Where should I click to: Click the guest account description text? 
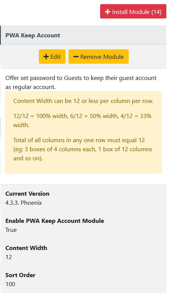81,83
